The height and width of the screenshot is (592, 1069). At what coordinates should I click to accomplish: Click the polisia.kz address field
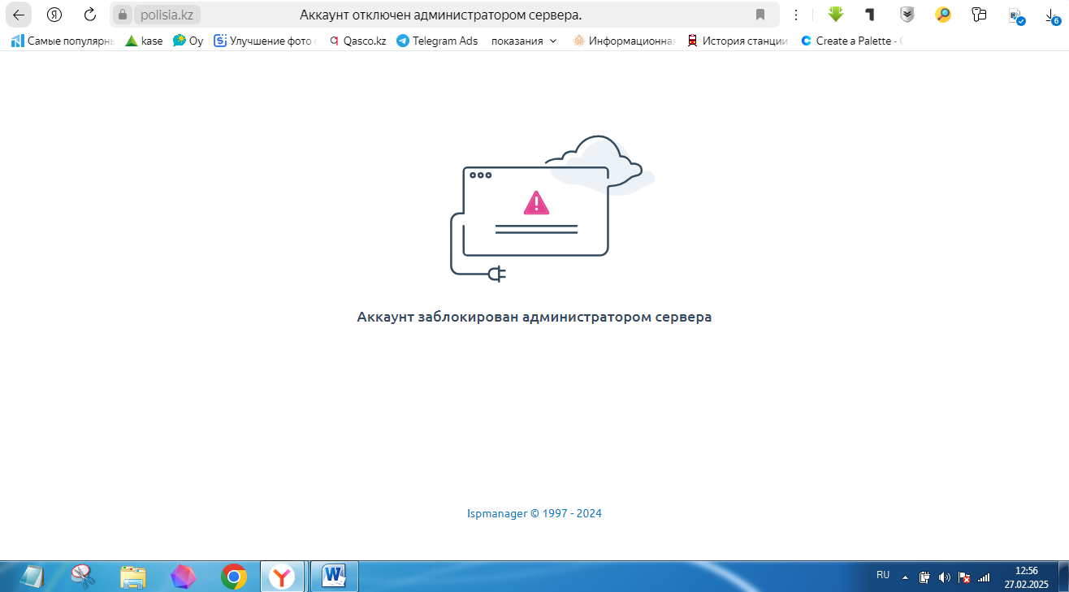pyautogui.click(x=167, y=15)
